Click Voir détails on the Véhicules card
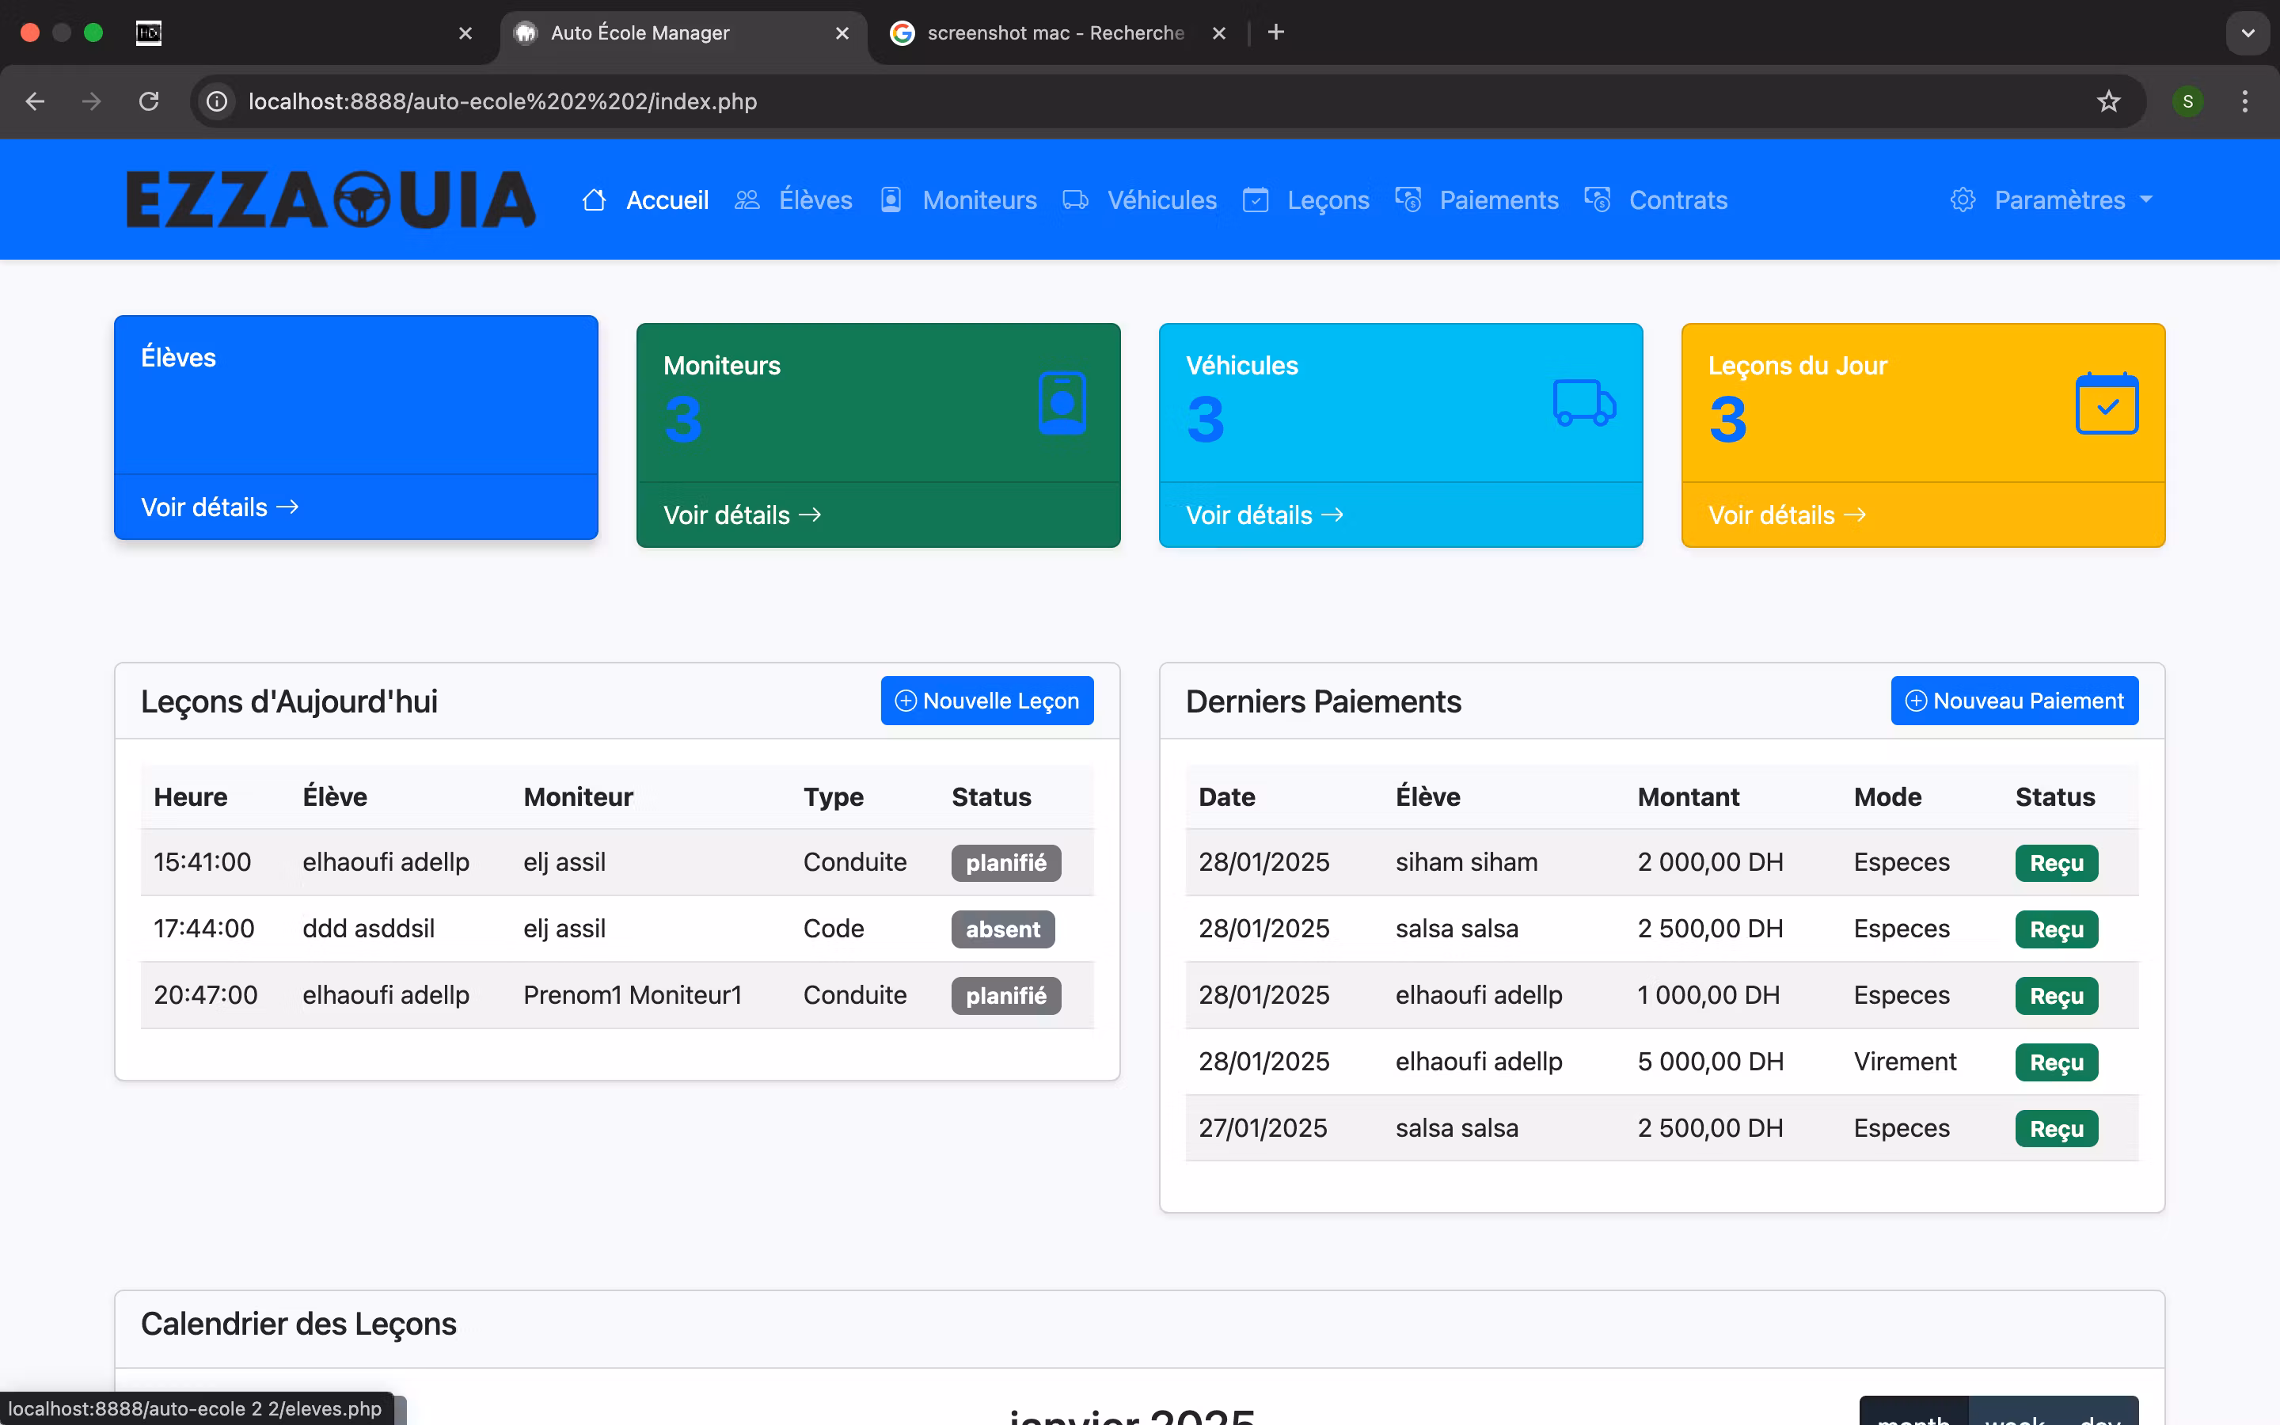This screenshot has width=2280, height=1425. point(1264,515)
